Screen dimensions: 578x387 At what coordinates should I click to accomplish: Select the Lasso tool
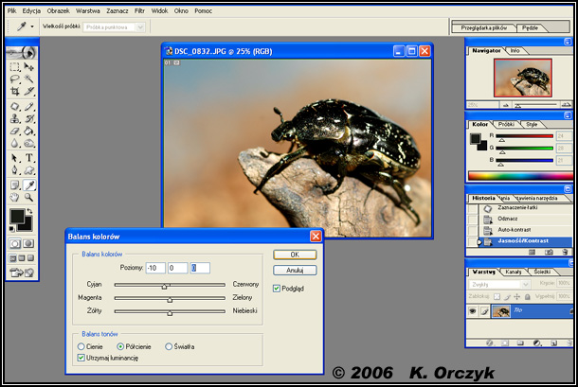15,79
